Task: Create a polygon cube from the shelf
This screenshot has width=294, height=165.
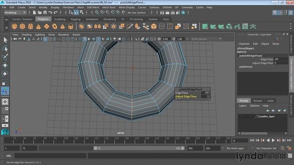Action: 23,27
